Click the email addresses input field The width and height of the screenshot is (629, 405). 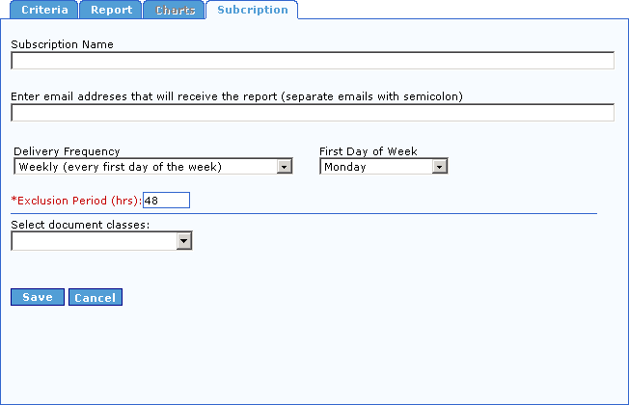(x=313, y=113)
